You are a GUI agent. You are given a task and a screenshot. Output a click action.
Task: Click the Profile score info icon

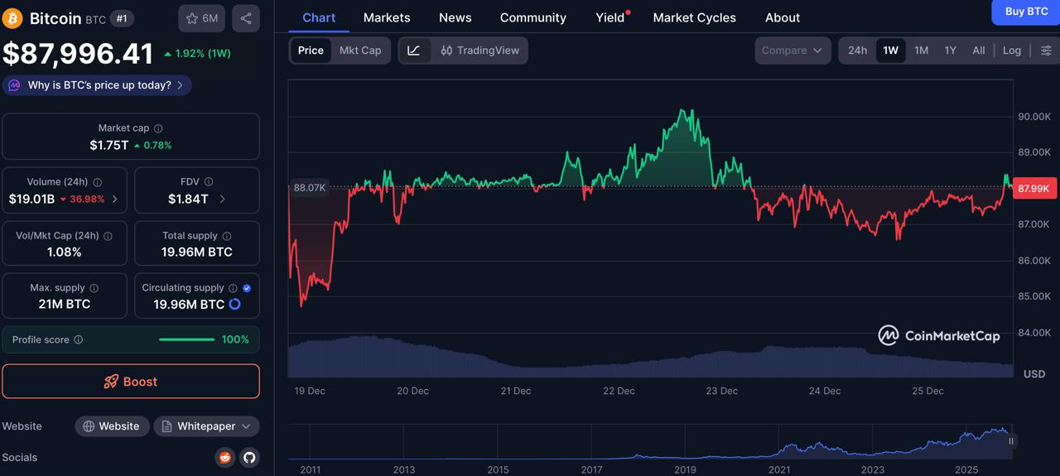(79, 339)
